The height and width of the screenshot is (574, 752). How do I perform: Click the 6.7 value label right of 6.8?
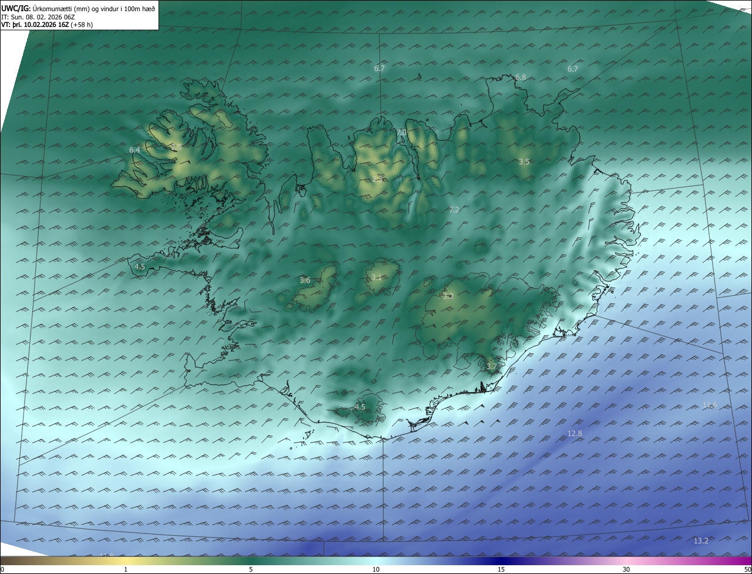(x=572, y=69)
